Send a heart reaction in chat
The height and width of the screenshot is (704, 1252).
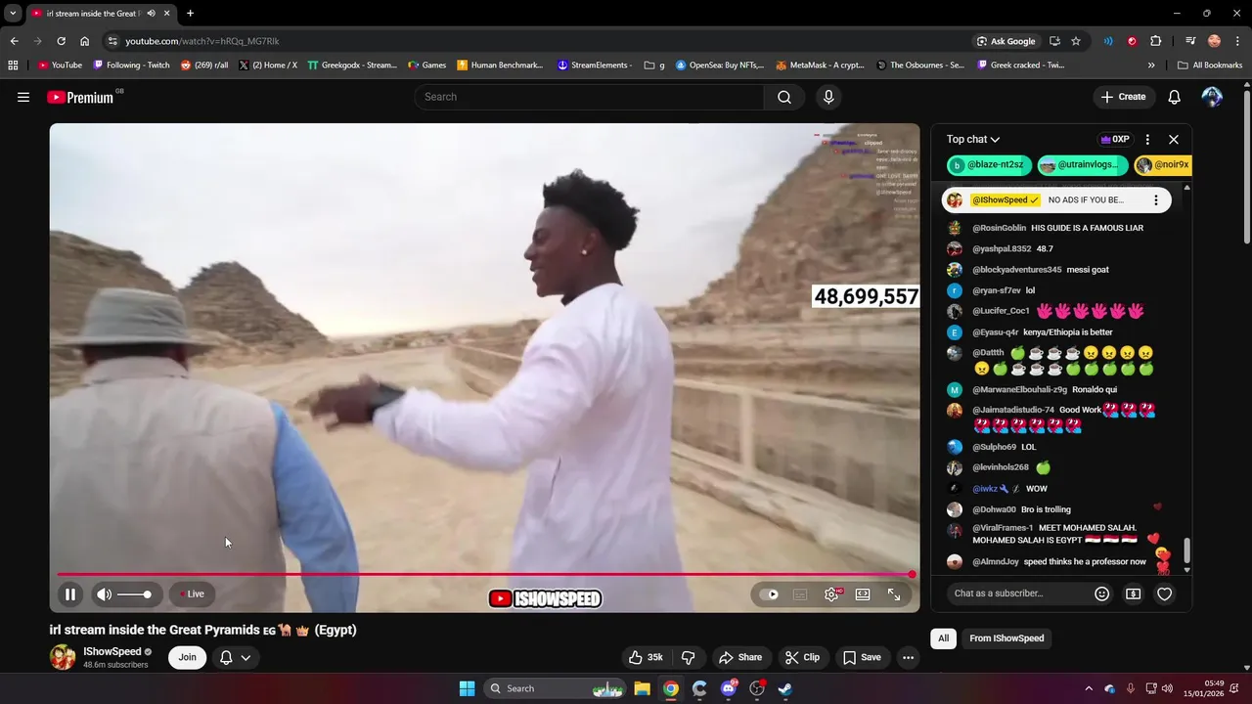click(x=1164, y=594)
